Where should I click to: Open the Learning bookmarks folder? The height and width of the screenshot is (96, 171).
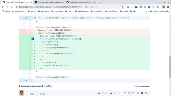pyautogui.click(x=57, y=11)
